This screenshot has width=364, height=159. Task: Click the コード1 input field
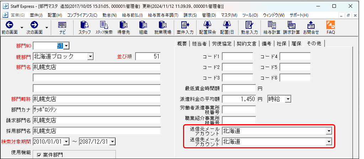coord(237,56)
